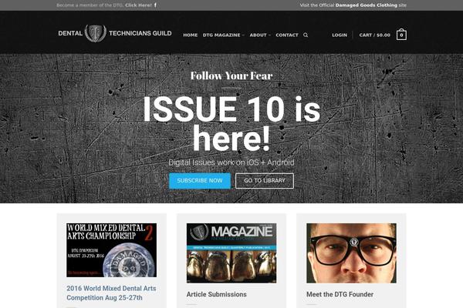The width and height of the screenshot is (463, 308).
Task: Open the shopping cart bag icon
Action: [x=401, y=35]
